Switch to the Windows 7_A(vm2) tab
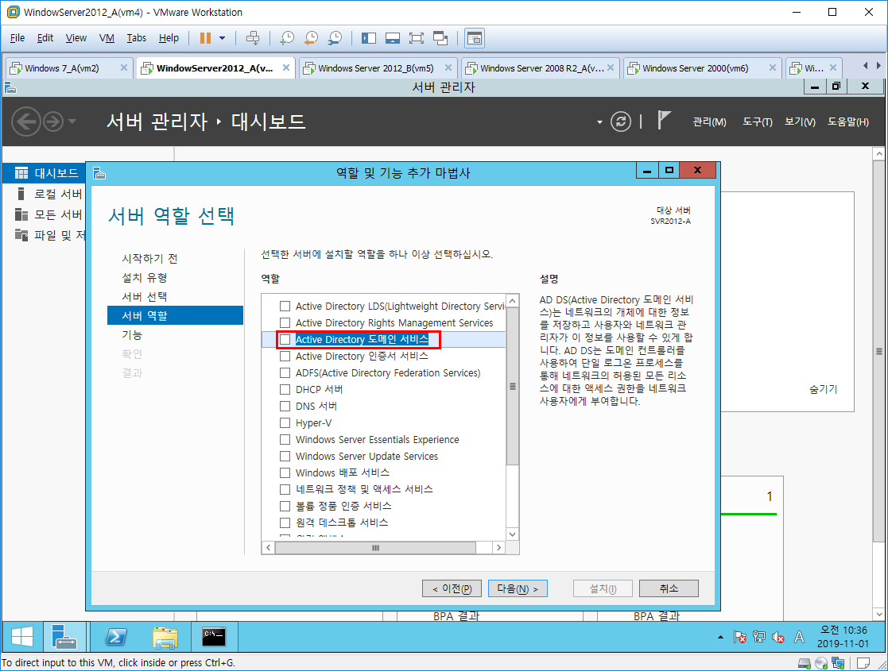 tap(62, 67)
